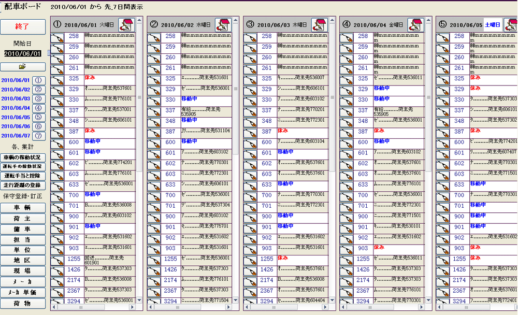Open 運転手当と控除 summary
The width and height of the screenshot is (518, 315).
pyautogui.click(x=22, y=176)
